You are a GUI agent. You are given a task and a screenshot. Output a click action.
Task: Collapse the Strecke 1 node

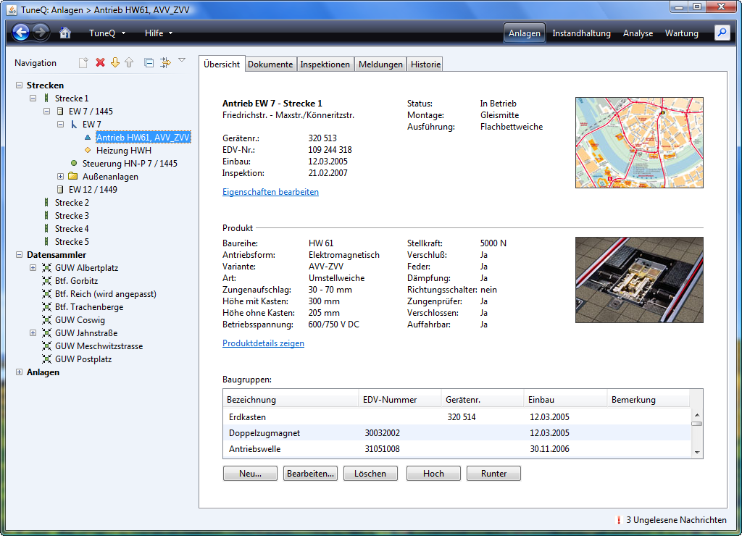coord(33,98)
